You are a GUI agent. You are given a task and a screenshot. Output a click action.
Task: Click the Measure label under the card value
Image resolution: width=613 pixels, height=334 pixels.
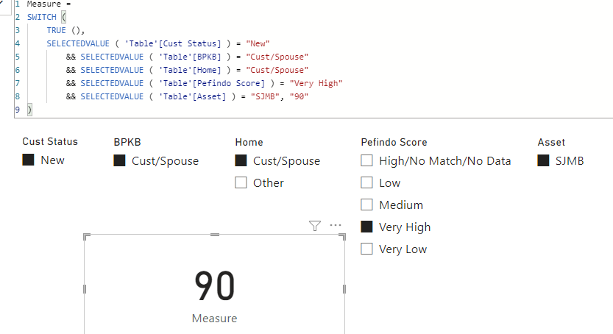tap(214, 319)
